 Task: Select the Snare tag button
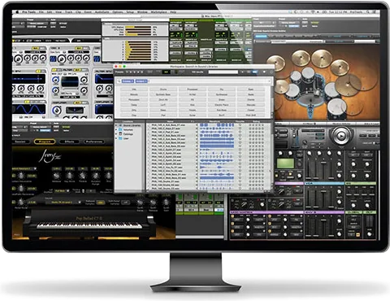222,99
